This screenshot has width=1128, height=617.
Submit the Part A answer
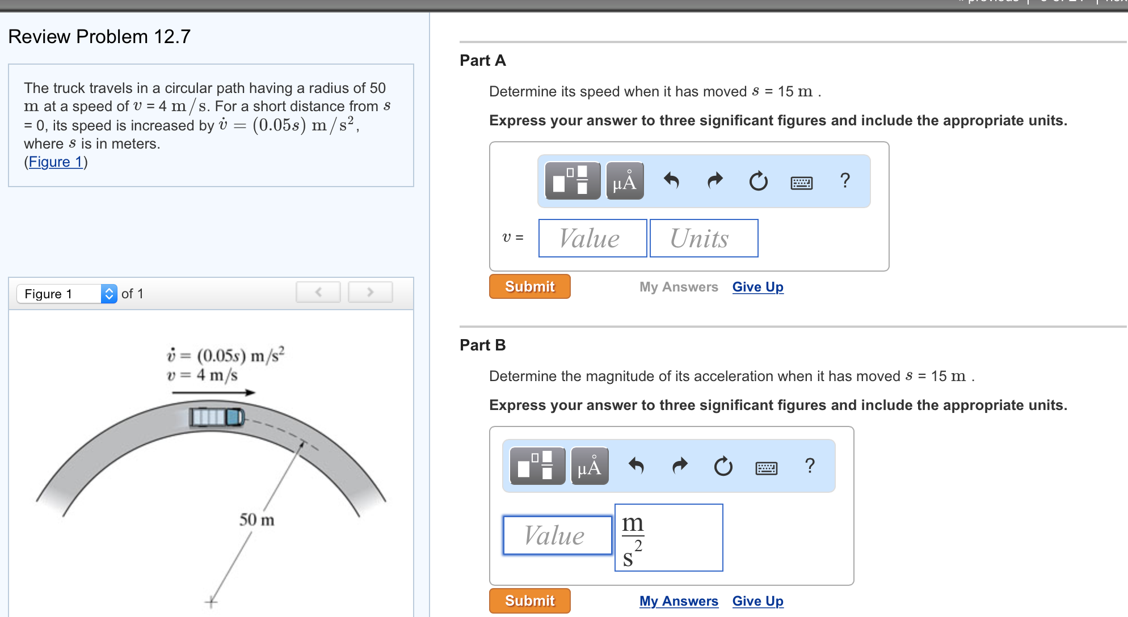pos(529,286)
